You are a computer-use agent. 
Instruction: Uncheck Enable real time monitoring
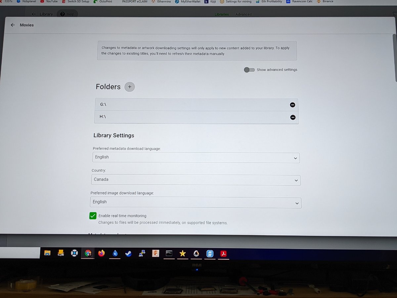[93, 216]
